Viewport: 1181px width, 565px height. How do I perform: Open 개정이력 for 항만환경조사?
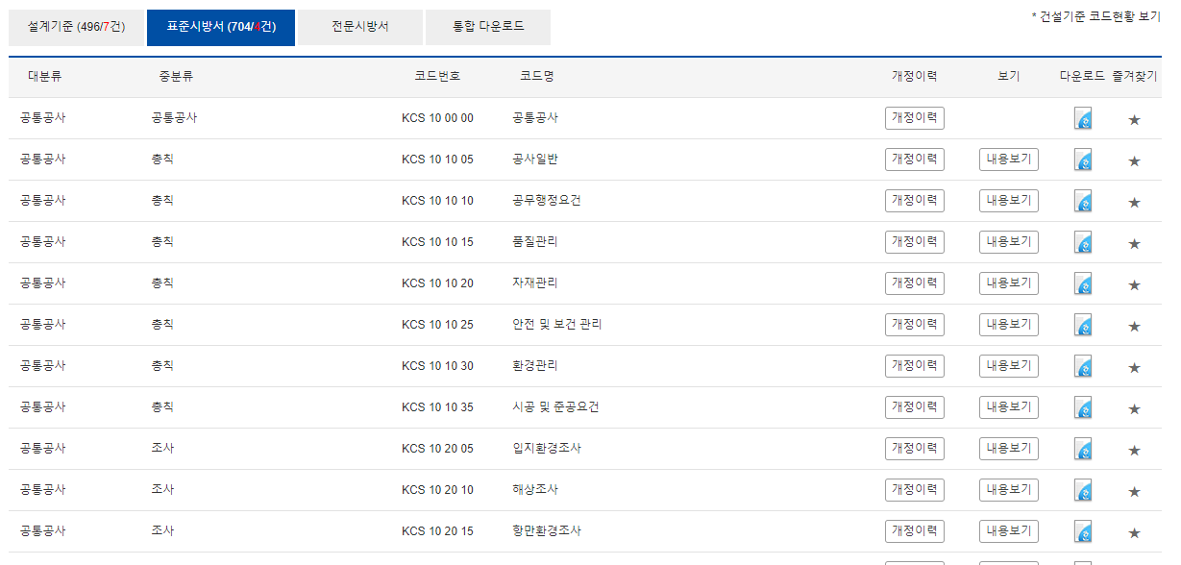pos(915,531)
